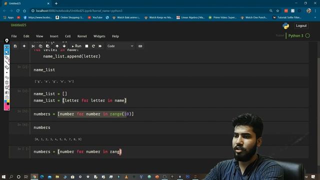Open the Widgets menu
The height and width of the screenshot is (180, 320).
click(99, 36)
